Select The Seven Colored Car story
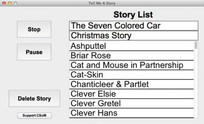This screenshot has width=204, height=124. click(x=133, y=26)
